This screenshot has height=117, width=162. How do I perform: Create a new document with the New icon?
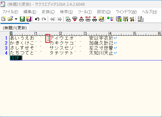click(4, 19)
